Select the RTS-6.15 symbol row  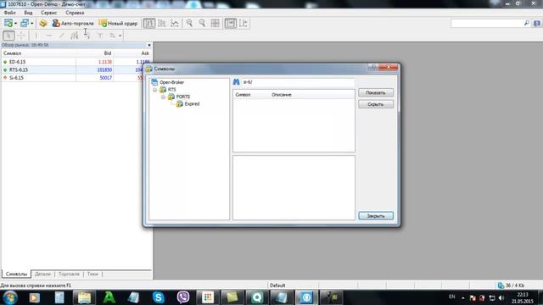(76, 69)
